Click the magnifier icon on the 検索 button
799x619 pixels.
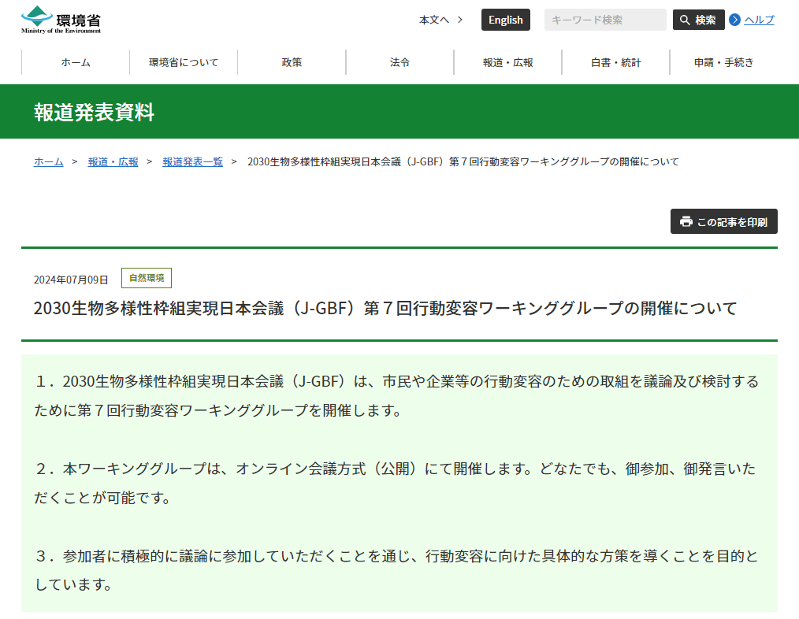click(683, 19)
